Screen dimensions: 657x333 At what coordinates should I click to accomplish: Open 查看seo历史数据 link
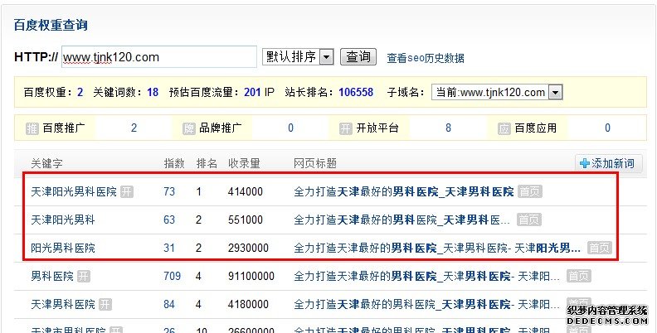(x=426, y=58)
